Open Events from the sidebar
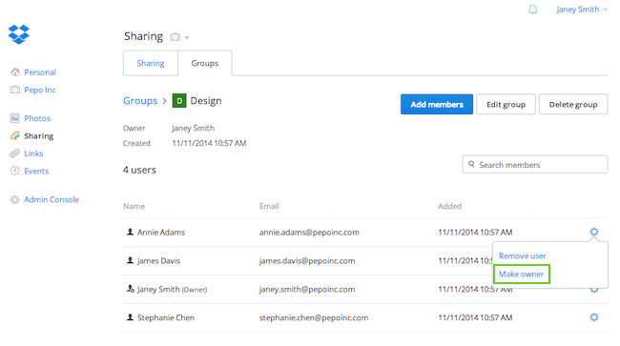Viewport: 620px width, 346px height. coord(36,171)
